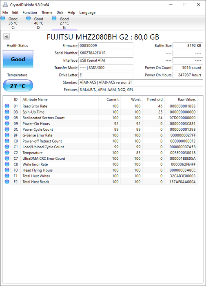
Task: Click the Serial Number field K60ZT8A2EU1R
Action: pos(106,53)
